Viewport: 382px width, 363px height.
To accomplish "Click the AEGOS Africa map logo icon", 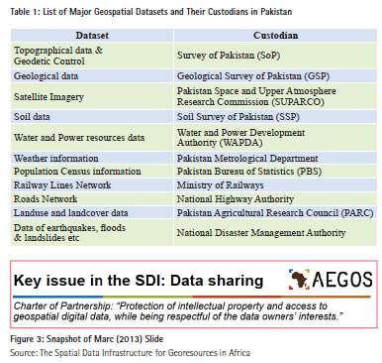I will click(300, 280).
